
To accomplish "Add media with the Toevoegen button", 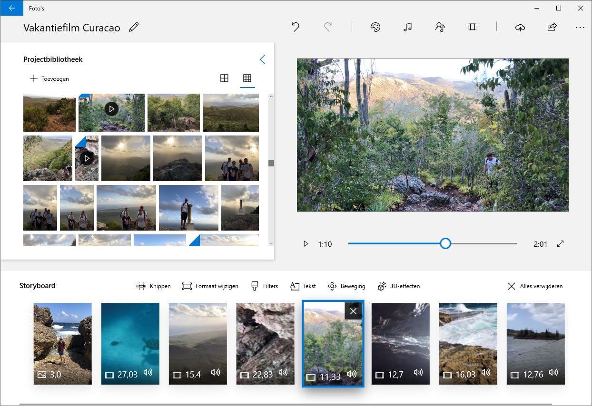I will [49, 78].
